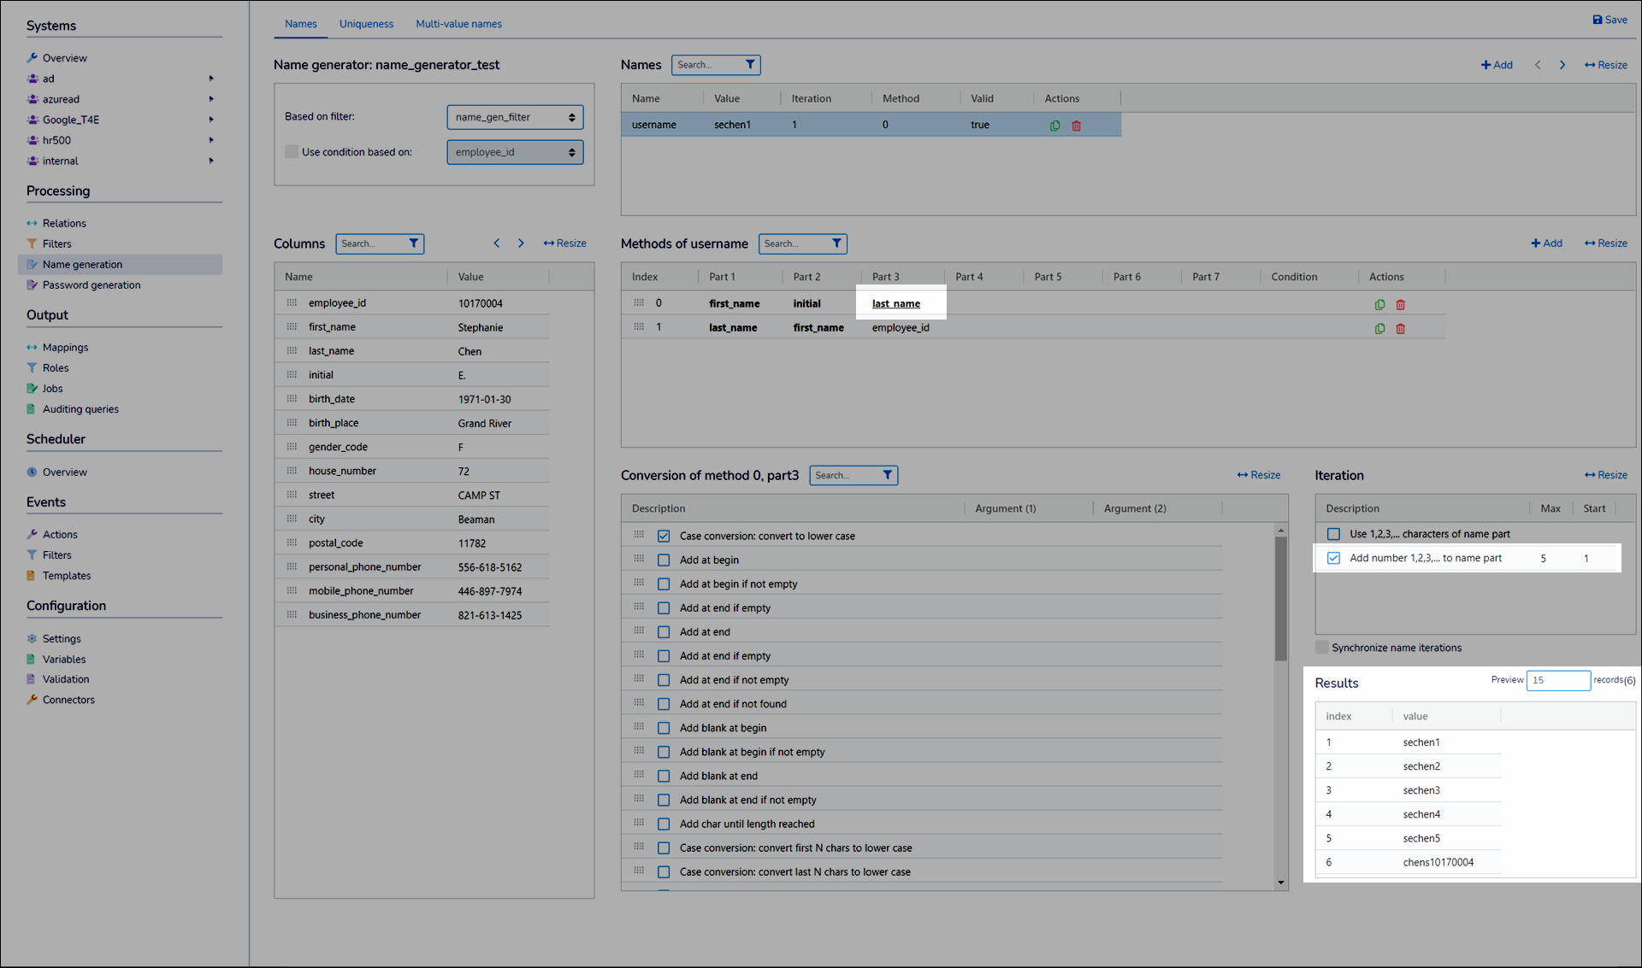
Task: Delete method with index 0
Action: click(1401, 304)
